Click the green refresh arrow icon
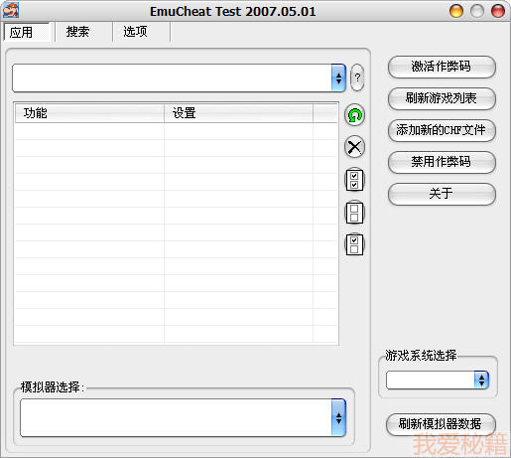The height and width of the screenshot is (458, 511). click(x=354, y=115)
